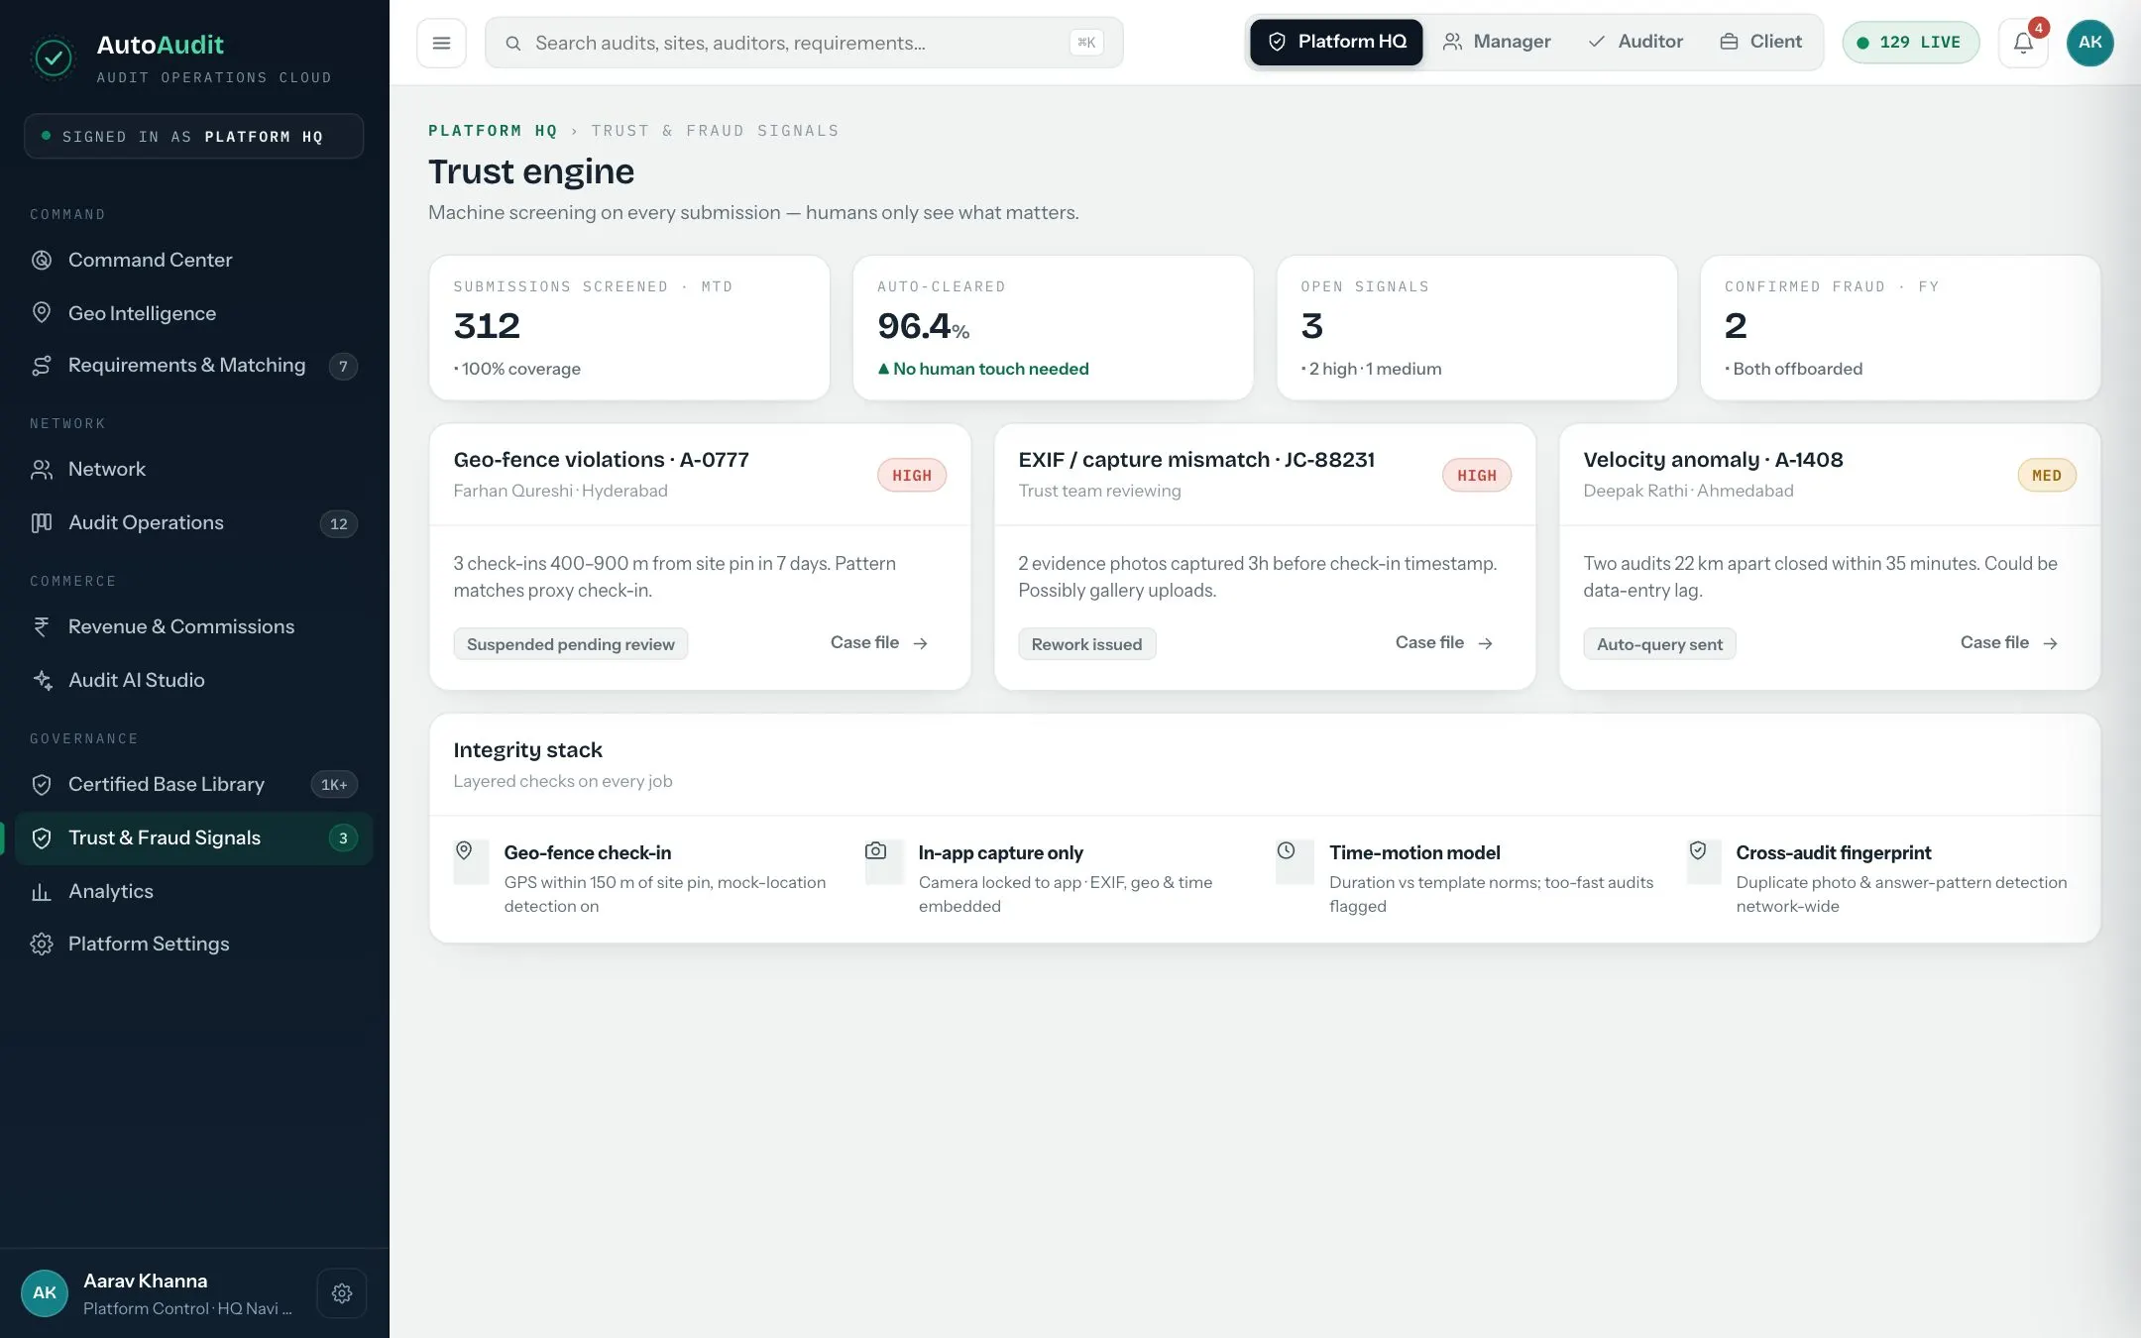Click the Command Center target icon
The height and width of the screenshot is (1338, 2141).
42,260
